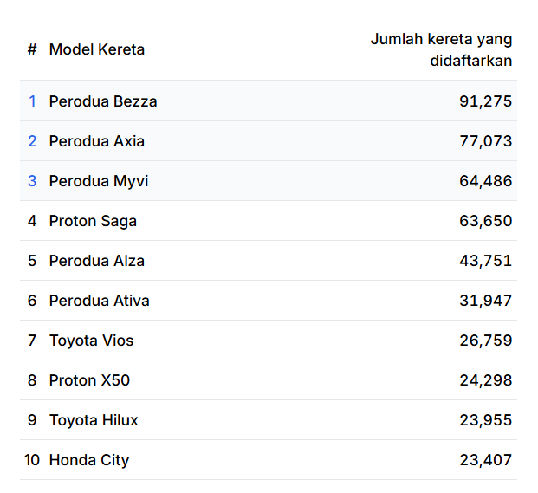Click the # rank column header
The width and height of the screenshot is (538, 493).
pyautogui.click(x=32, y=49)
